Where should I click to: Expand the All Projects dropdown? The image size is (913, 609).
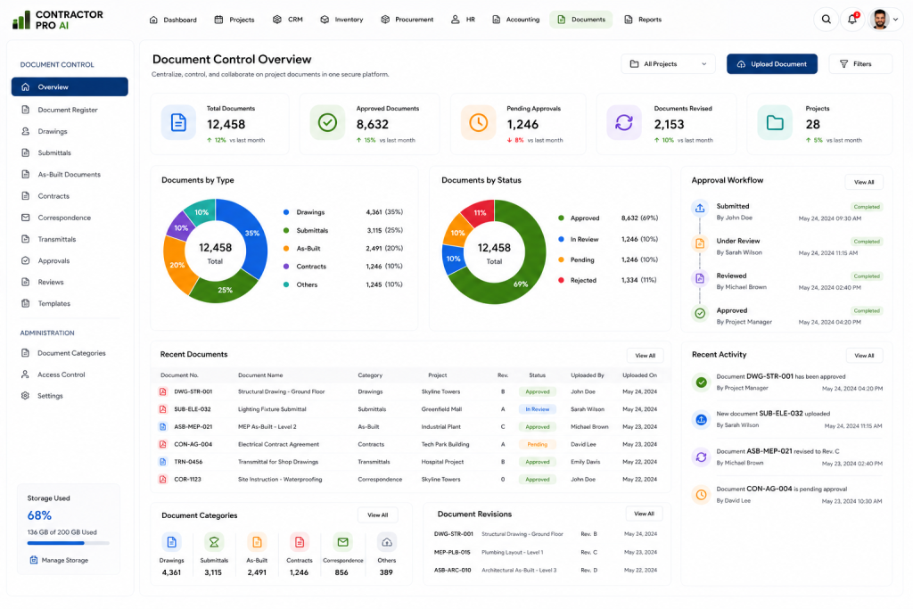click(x=668, y=64)
